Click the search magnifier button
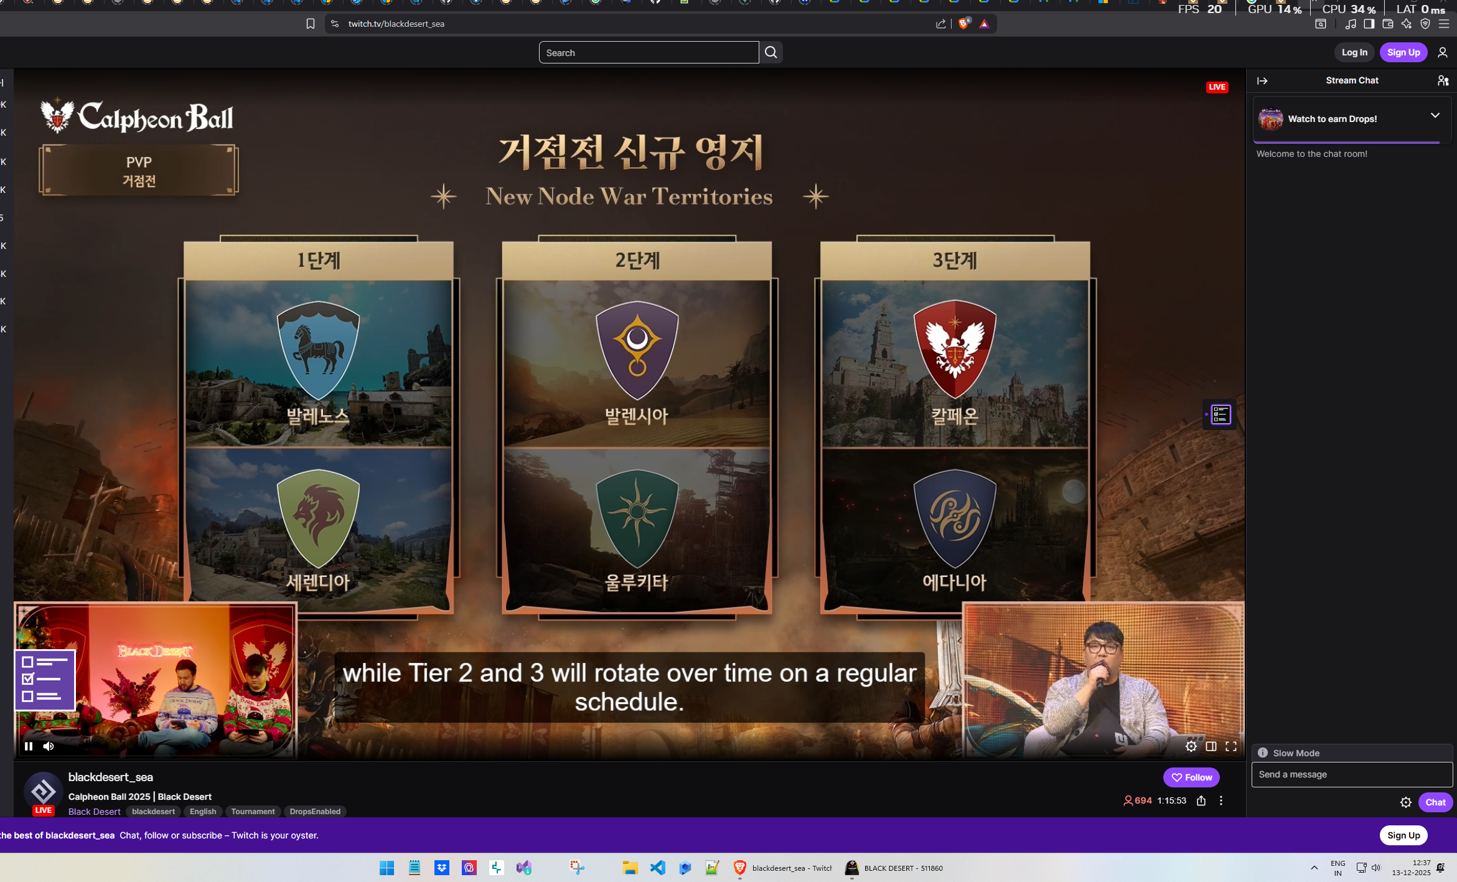Screen dimensions: 1457x882 771,52
